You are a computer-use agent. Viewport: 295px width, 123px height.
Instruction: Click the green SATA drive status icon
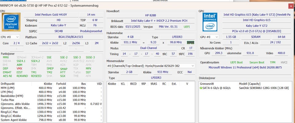tap(201, 88)
